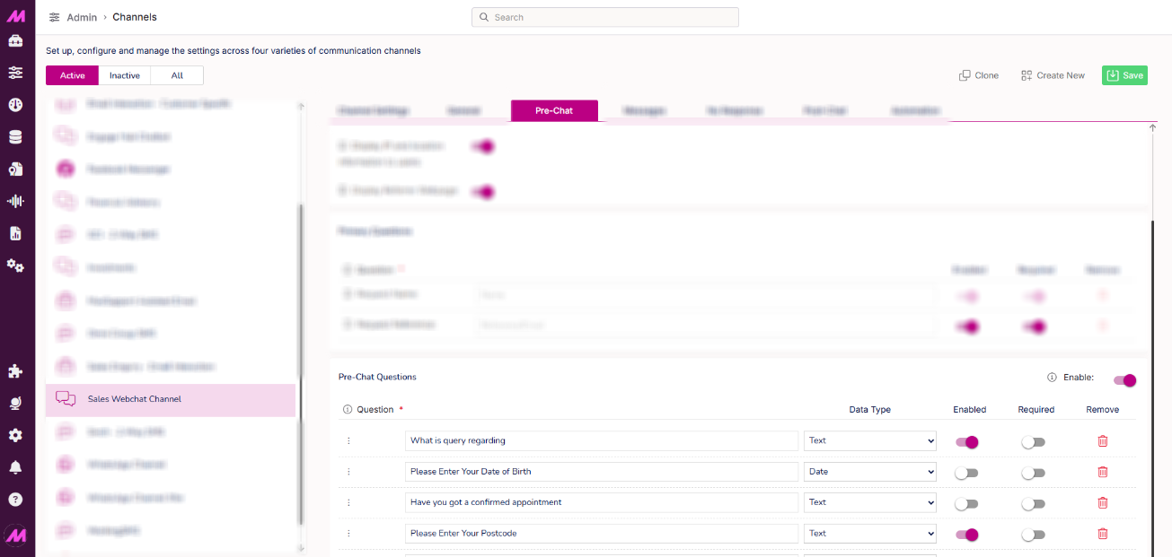The image size is (1172, 557).
Task: Open the globe icon in sidebar
Action: [x=15, y=404]
